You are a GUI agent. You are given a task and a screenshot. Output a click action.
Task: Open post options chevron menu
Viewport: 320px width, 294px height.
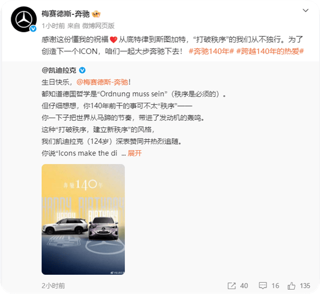(305, 11)
